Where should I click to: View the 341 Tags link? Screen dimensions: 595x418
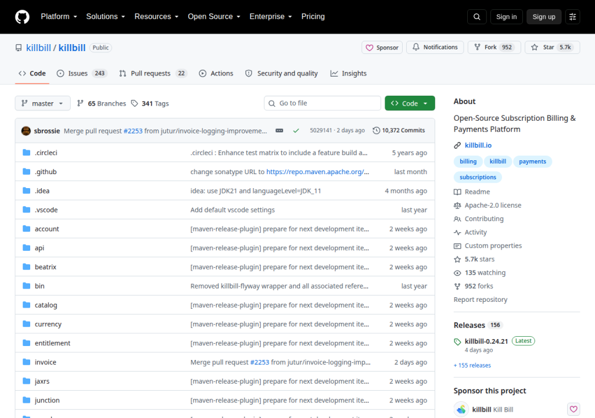pyautogui.click(x=150, y=103)
